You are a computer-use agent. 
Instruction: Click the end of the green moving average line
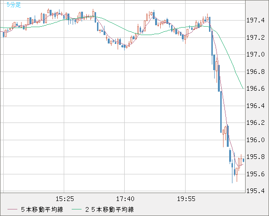click(x=243, y=88)
